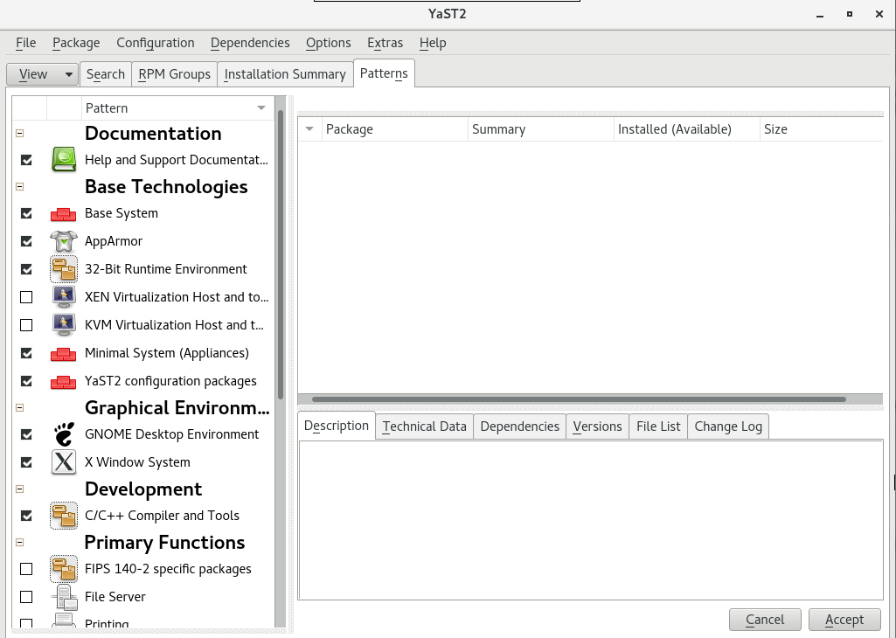Click the Cancel button
The image size is (896, 638).
point(765,619)
